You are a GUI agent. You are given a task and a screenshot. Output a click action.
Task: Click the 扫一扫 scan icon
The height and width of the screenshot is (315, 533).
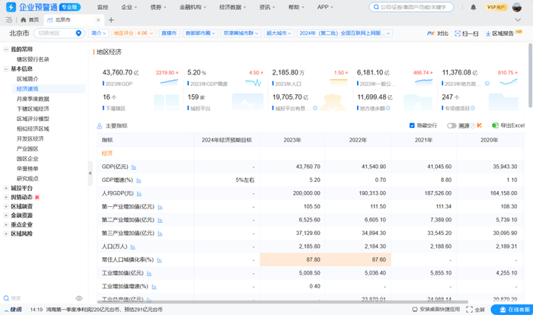coord(455,33)
